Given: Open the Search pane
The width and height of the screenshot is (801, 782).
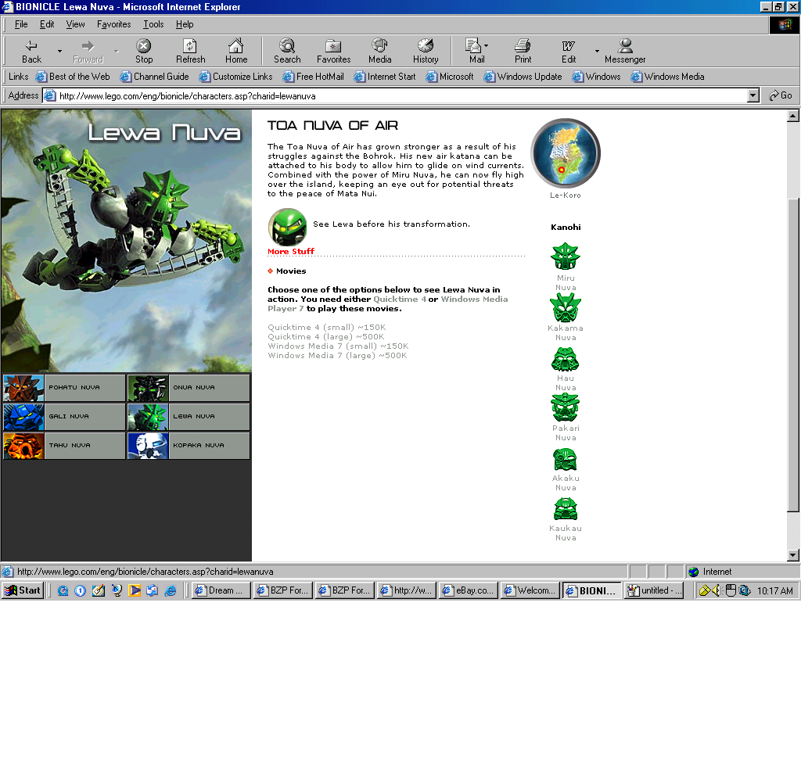Looking at the screenshot, I should (287, 51).
